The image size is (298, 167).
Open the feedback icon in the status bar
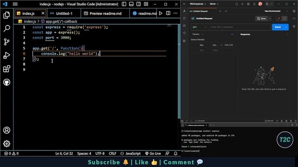(x=167, y=154)
